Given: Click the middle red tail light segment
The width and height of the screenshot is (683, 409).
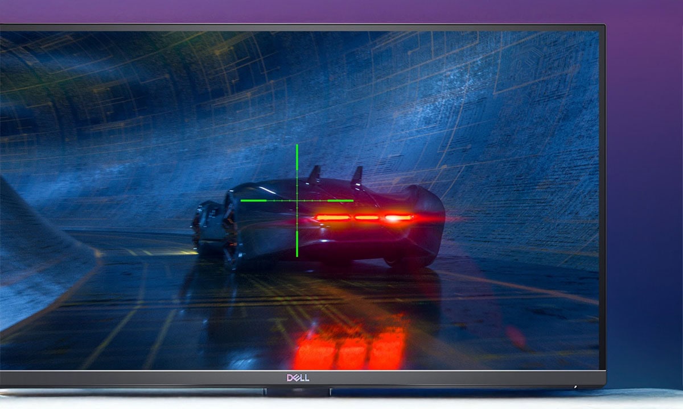Looking at the screenshot, I should coord(367,217).
